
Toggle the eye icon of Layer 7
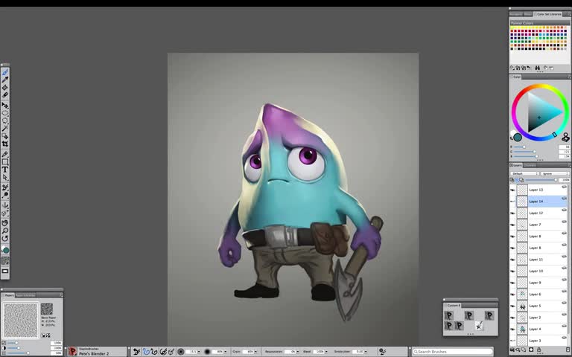pos(512,225)
